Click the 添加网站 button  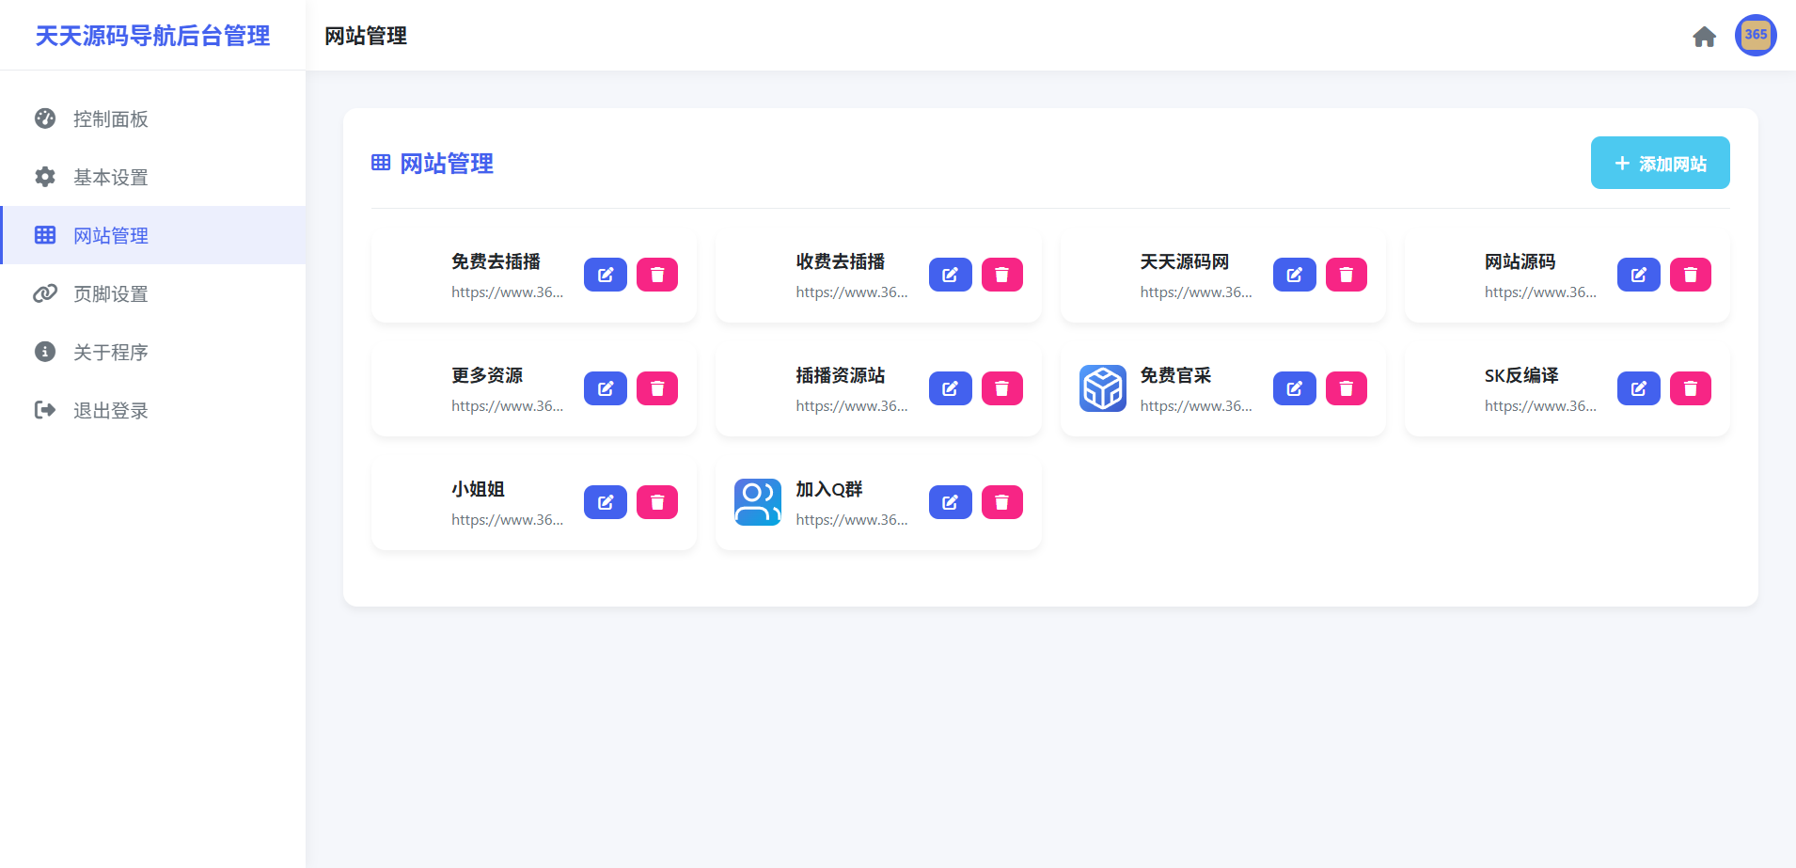coord(1660,162)
